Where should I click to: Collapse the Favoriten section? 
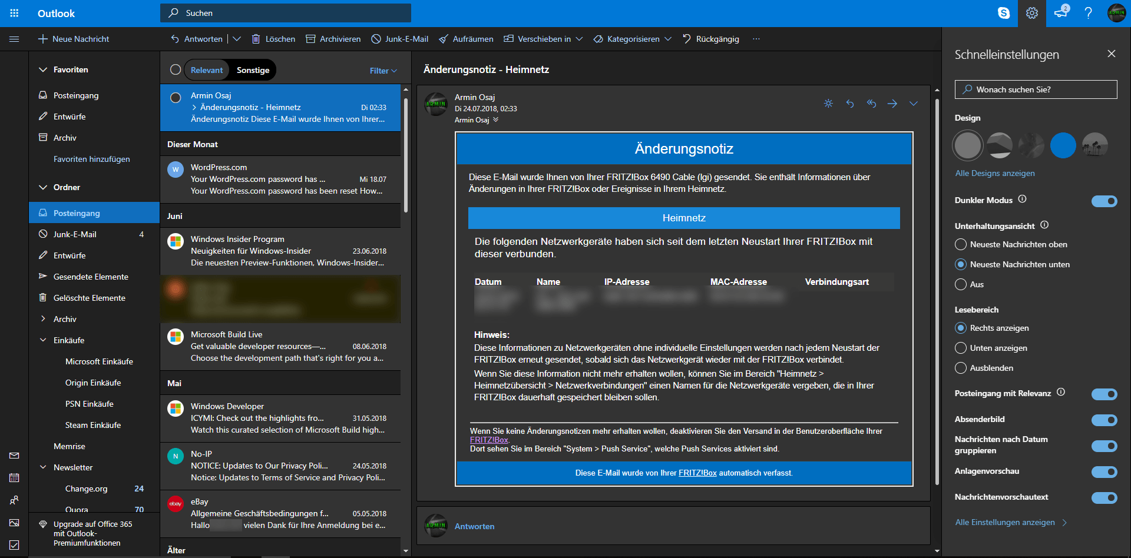point(42,69)
